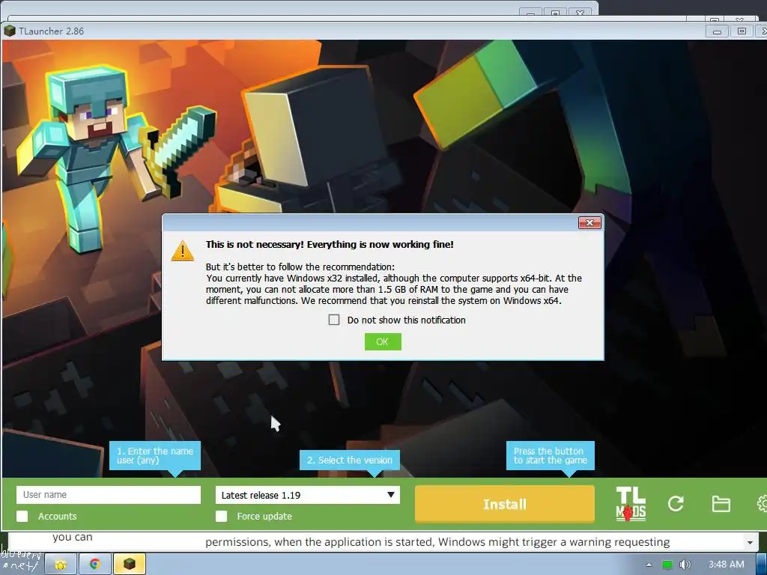Image resolution: width=767 pixels, height=575 pixels.
Task: Click OK in the notification dialog
Action: 383,341
